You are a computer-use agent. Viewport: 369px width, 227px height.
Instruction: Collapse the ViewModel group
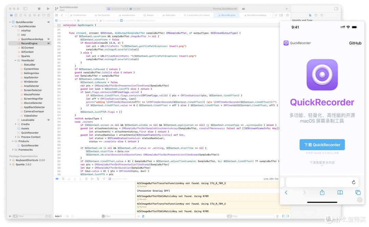[x=15, y=60]
